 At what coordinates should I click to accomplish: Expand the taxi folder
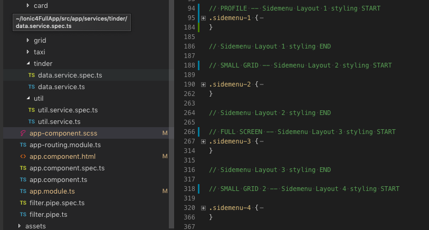(x=27, y=52)
